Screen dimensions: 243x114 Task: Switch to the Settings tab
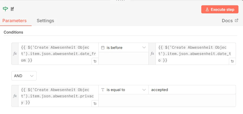45,21
